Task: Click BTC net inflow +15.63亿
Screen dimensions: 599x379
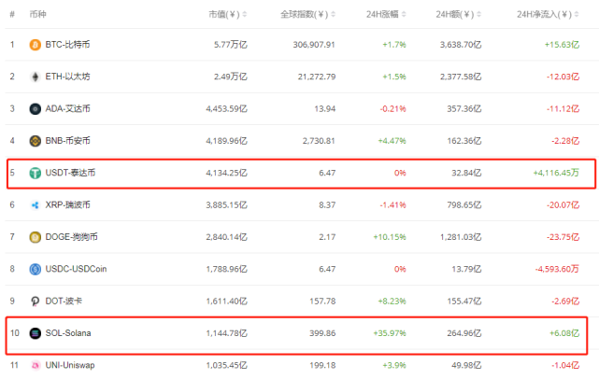Action: pos(562,45)
